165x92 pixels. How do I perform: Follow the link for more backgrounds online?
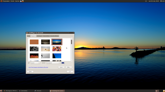[x=38, y=67]
